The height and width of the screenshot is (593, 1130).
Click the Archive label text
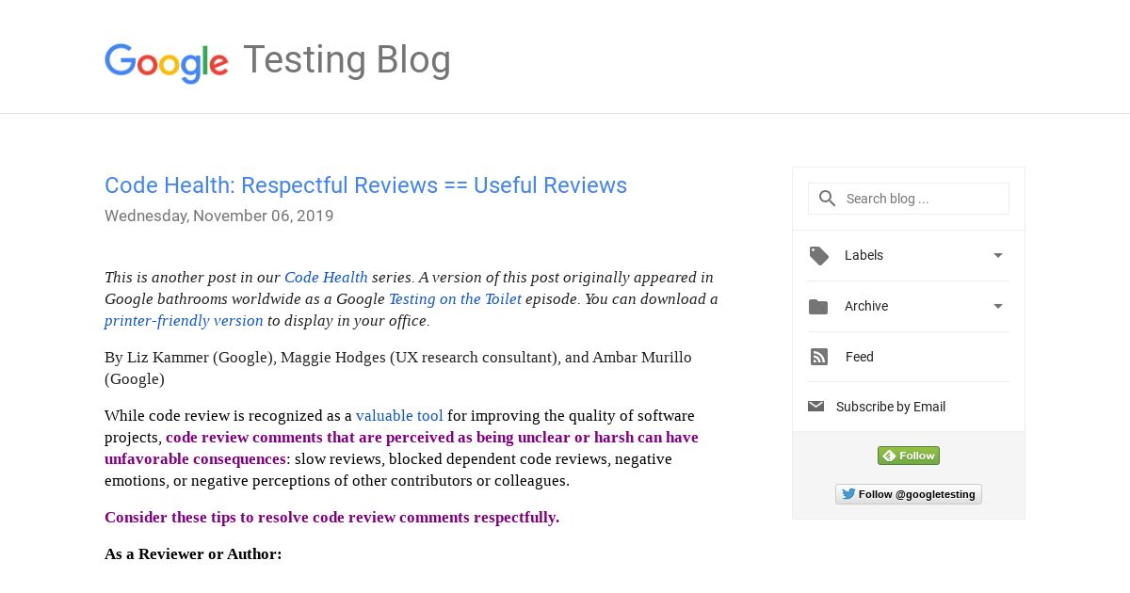click(x=866, y=306)
